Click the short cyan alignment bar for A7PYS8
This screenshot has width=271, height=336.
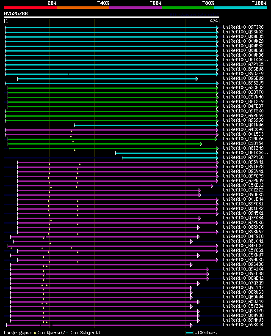pyautogui.click(x=169, y=158)
